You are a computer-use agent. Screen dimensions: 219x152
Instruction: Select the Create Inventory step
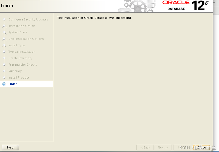point(20,58)
